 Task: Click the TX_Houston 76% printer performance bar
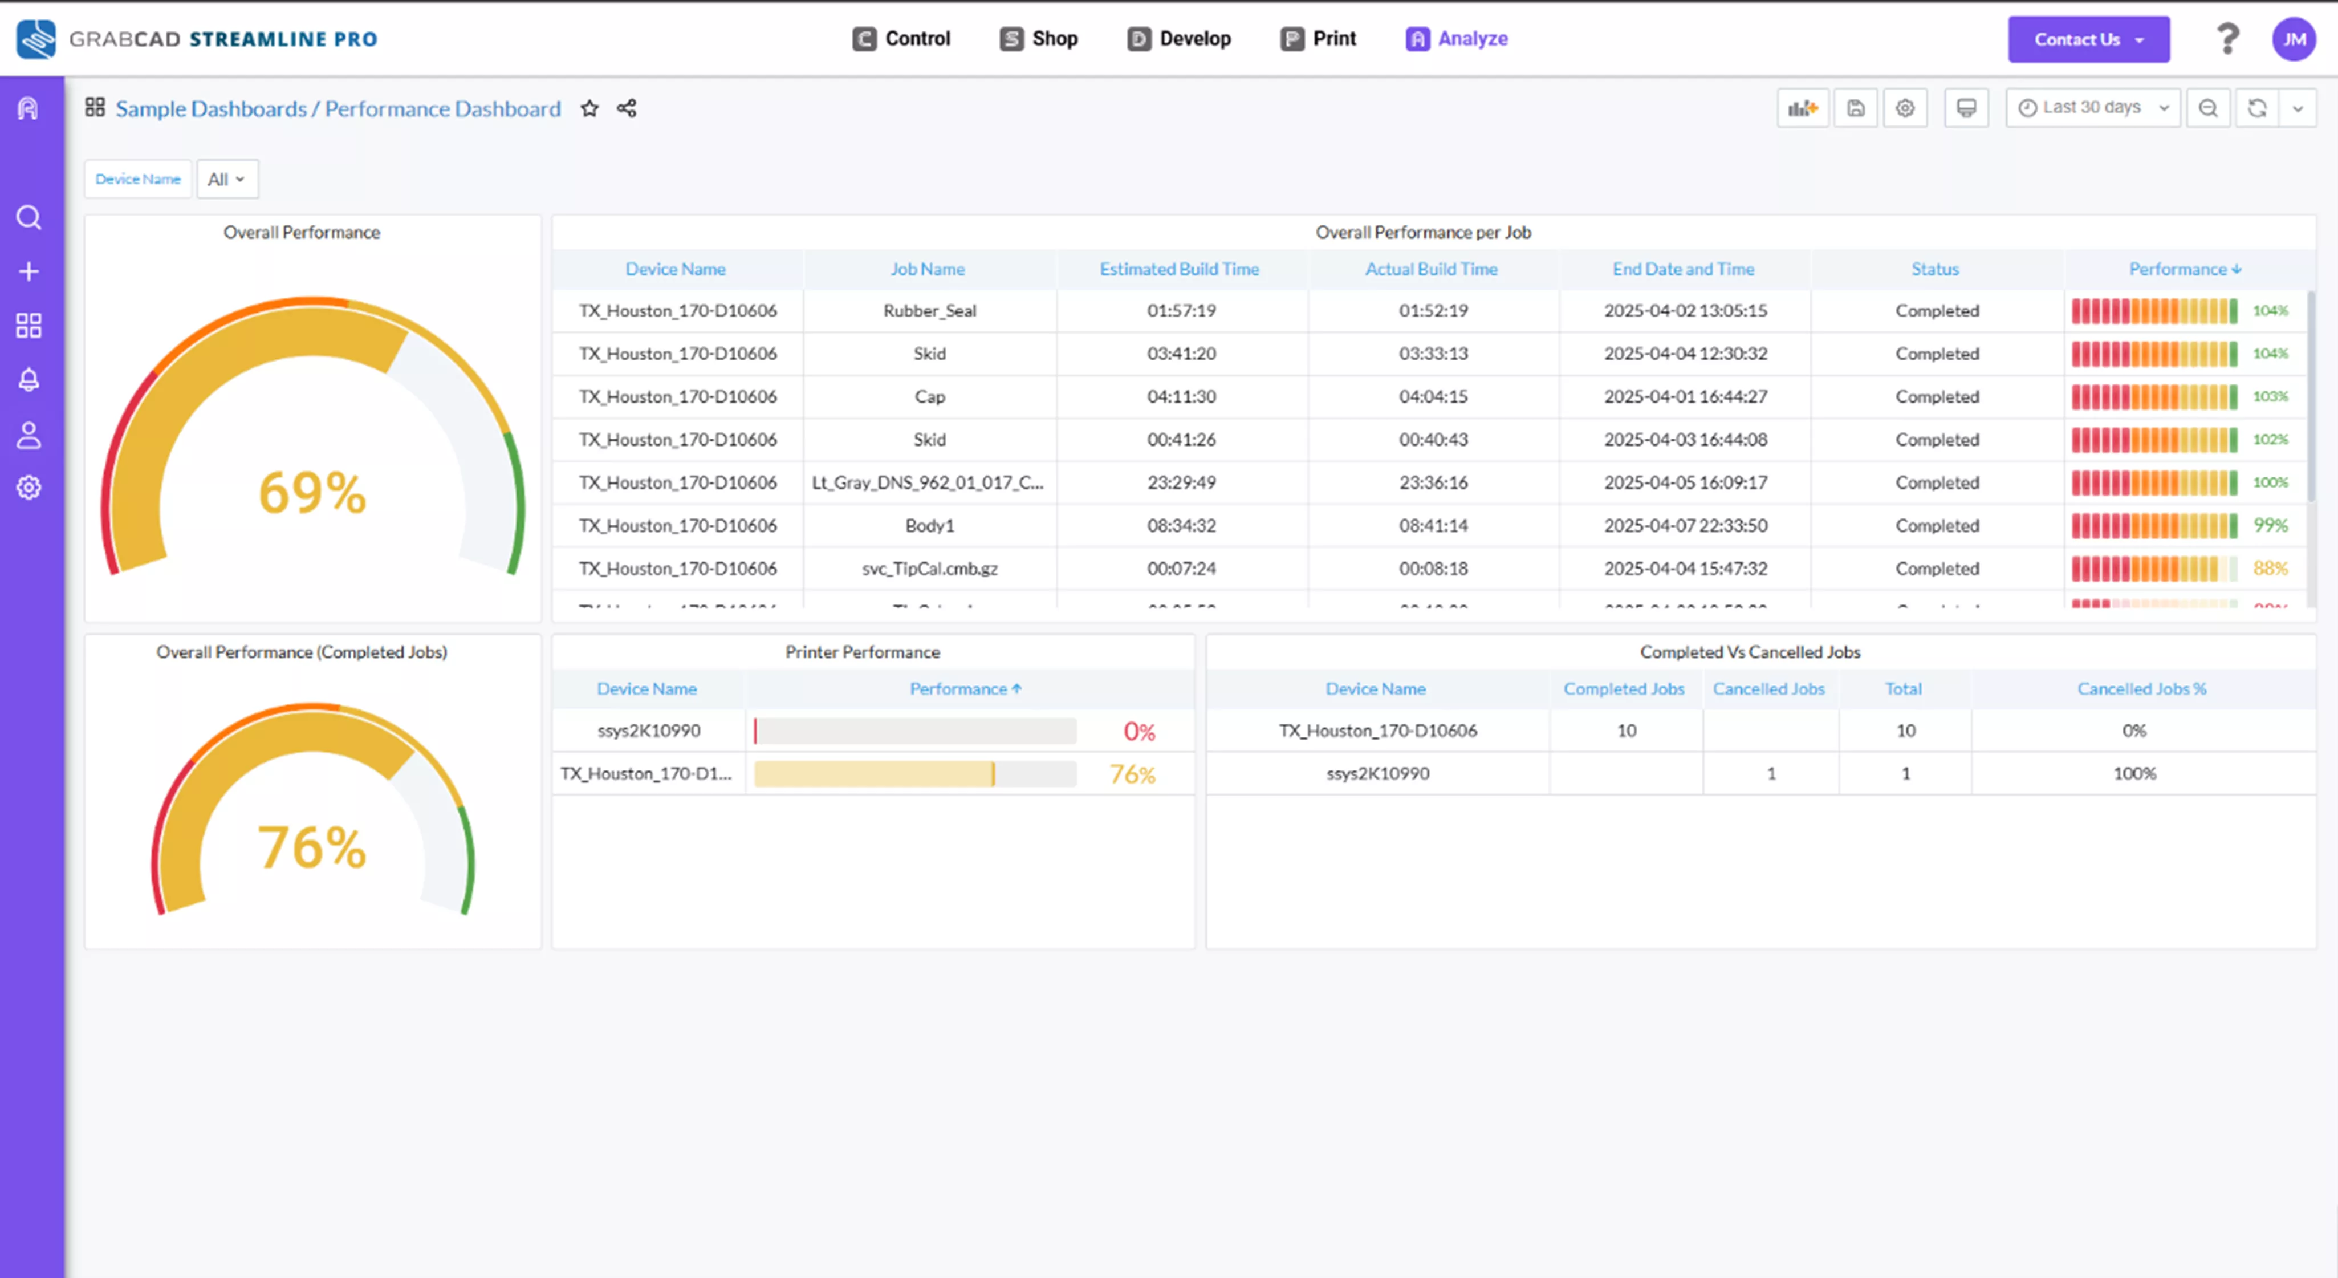point(915,774)
